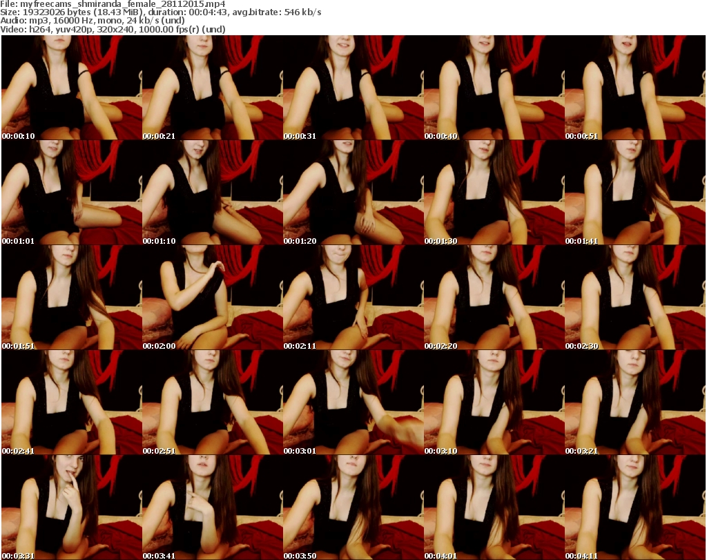Choose the preview stamped 00:02:51
The width and height of the screenshot is (707, 560).
[x=213, y=403]
